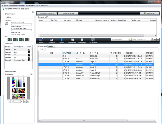
Task: Sort by Print Start Date column header
Action: [x=140, y=20]
